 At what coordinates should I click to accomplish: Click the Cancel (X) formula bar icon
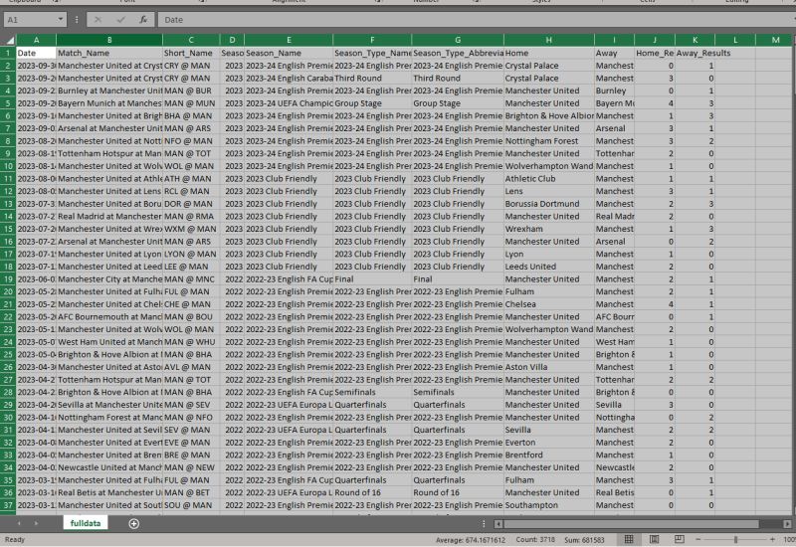pyautogui.click(x=98, y=20)
